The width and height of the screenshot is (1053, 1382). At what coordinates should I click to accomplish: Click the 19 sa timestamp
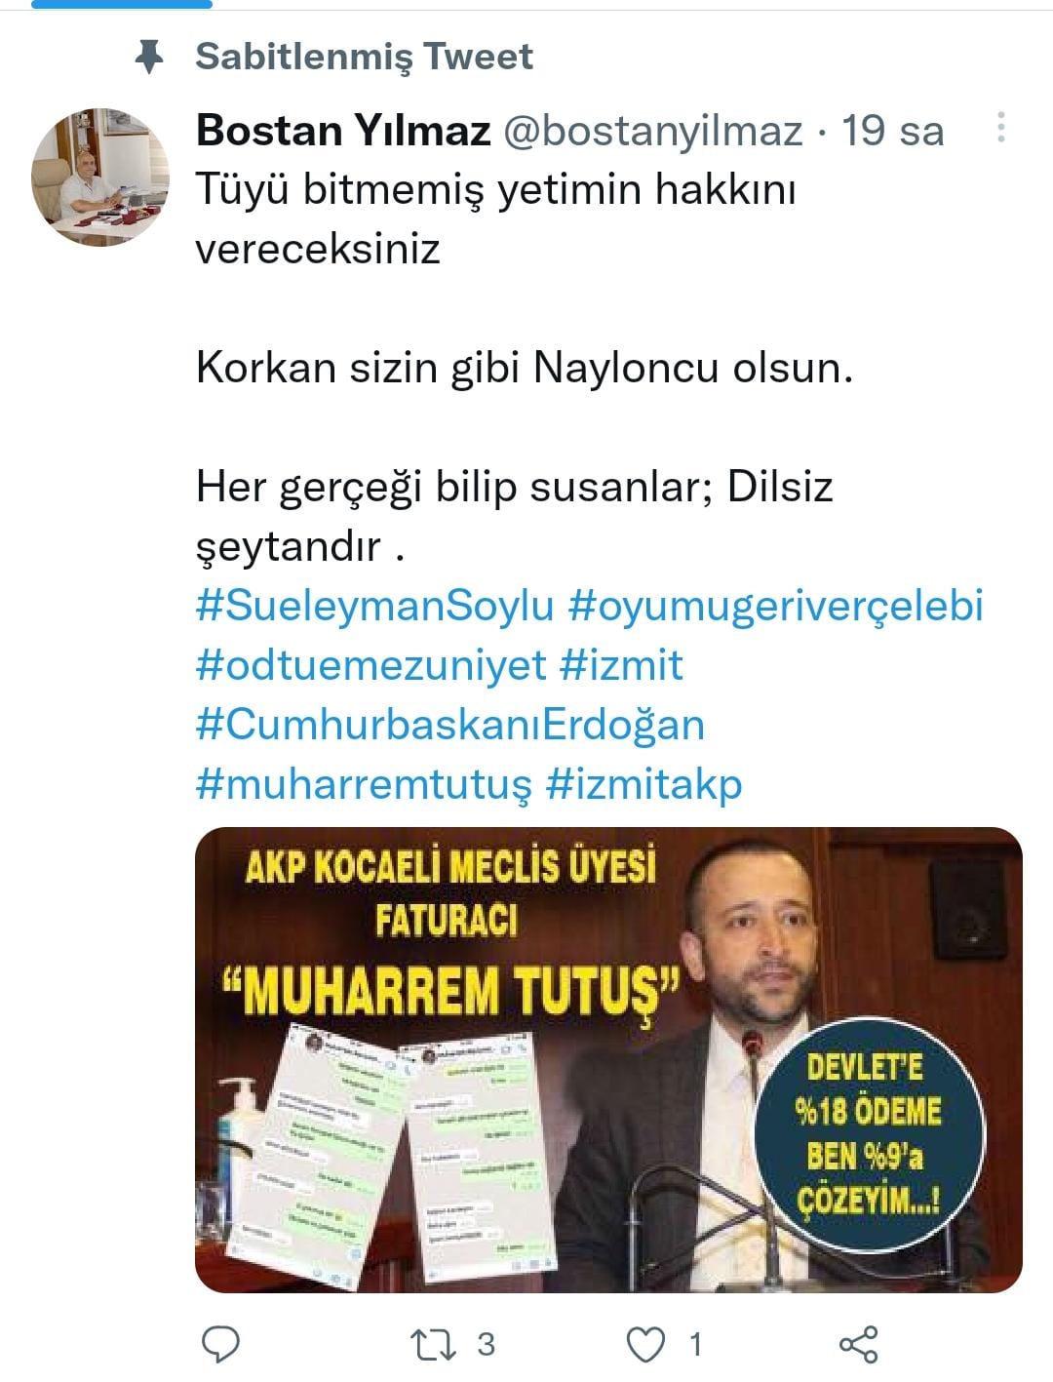893,131
